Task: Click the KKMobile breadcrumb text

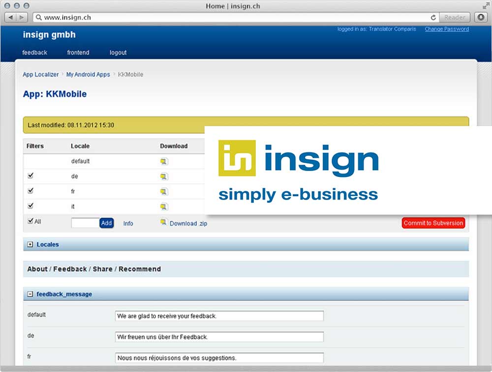Action: coord(130,75)
